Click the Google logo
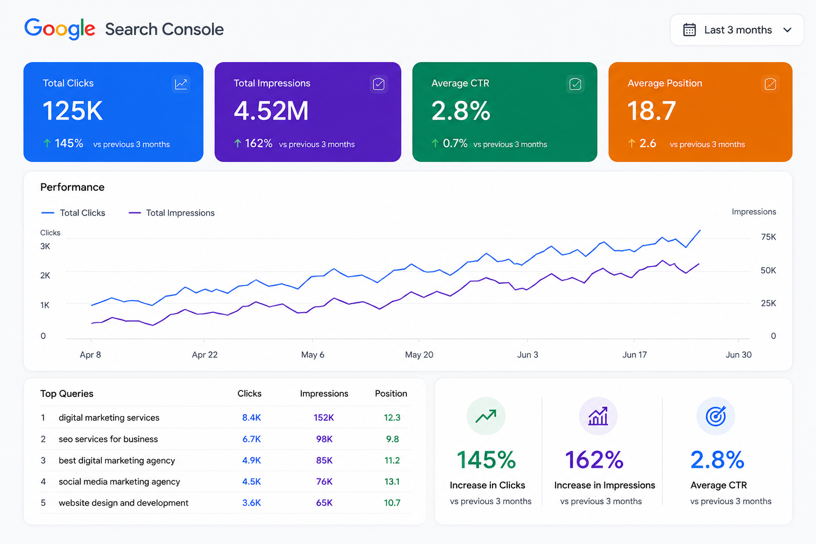This screenshot has width=816, height=544. tap(59, 29)
